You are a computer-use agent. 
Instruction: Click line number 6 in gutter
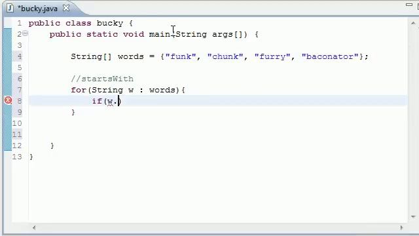coord(19,79)
